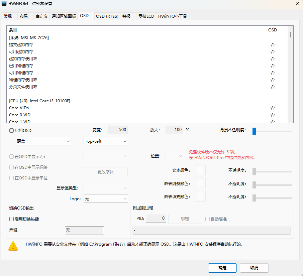Click the 文本颜色 color swatch

(x=200, y=170)
